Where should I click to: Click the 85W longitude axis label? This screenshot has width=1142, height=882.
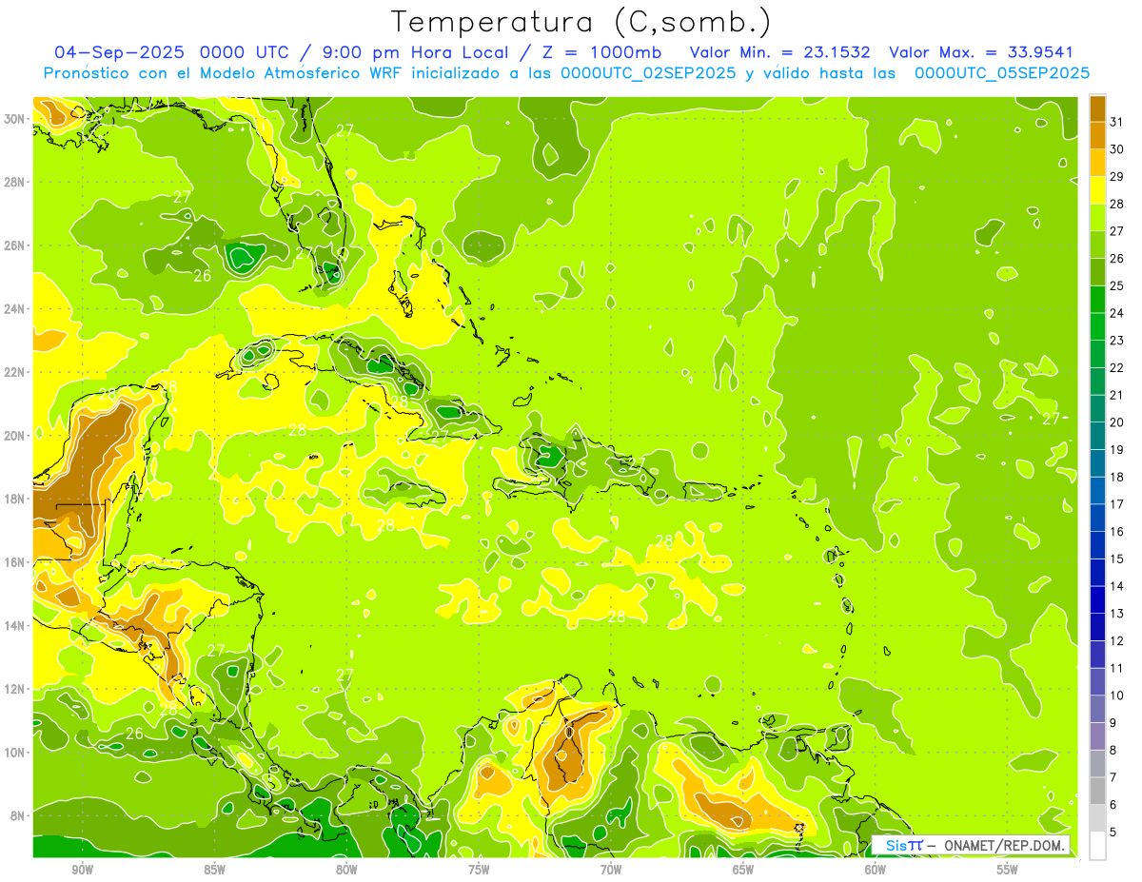tap(214, 871)
